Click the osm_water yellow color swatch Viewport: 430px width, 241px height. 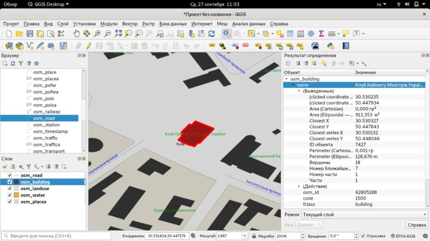pyautogui.click(x=16, y=195)
